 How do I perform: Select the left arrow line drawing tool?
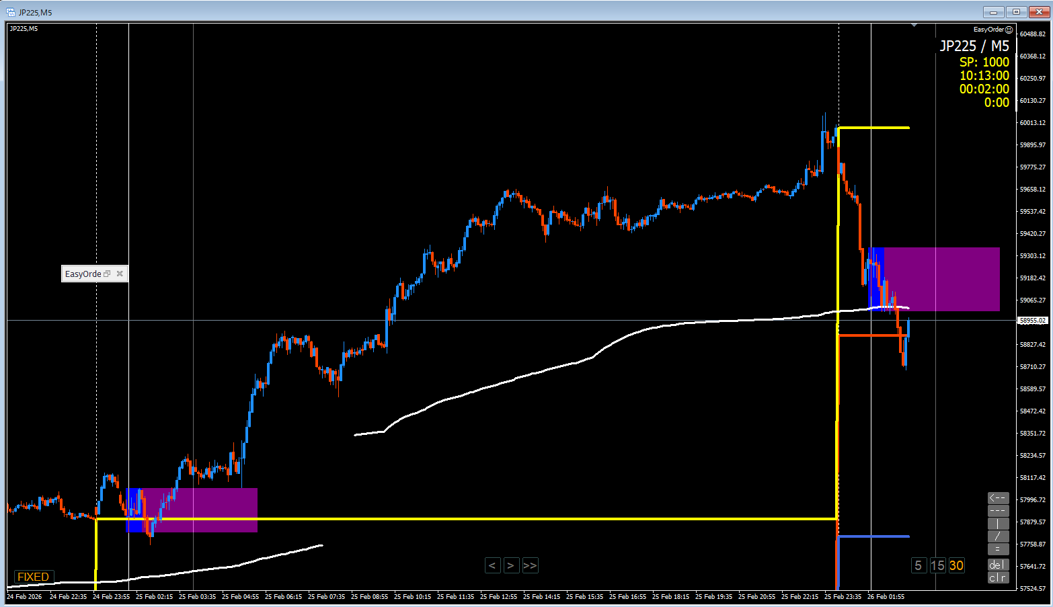click(998, 498)
